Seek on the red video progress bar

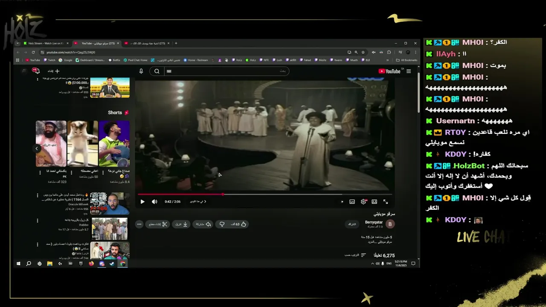click(x=264, y=194)
